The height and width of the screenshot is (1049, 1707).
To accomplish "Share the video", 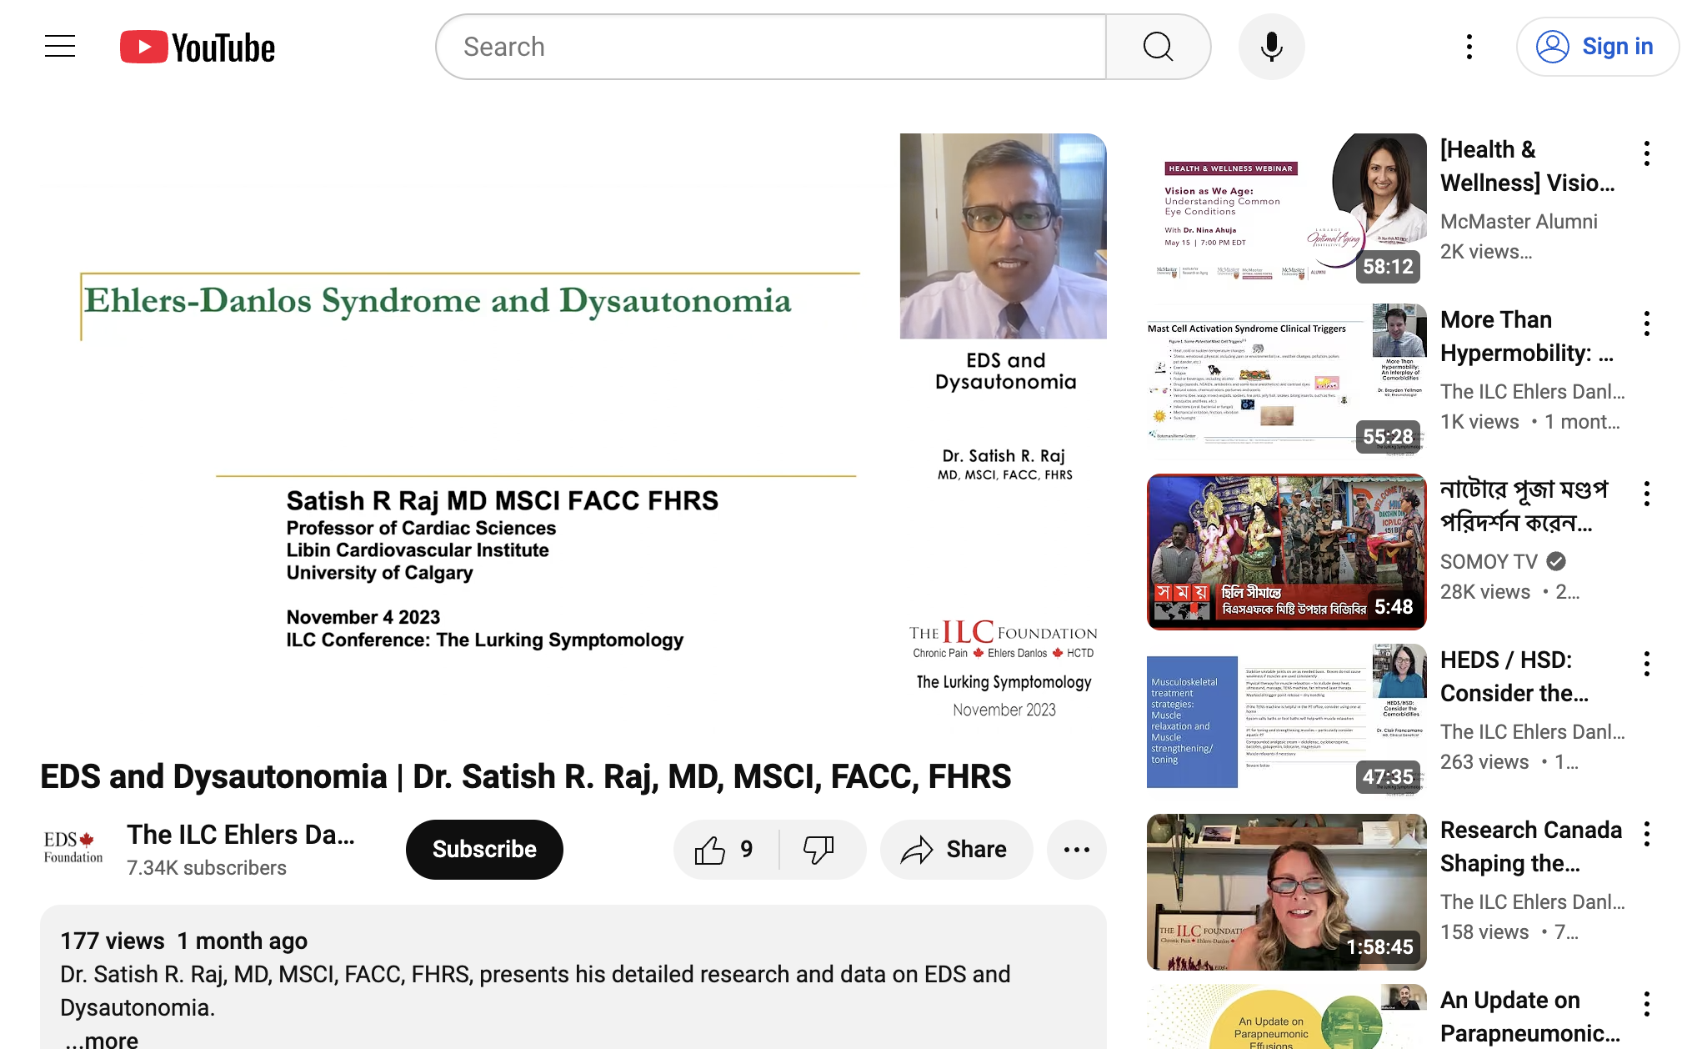I will pyautogui.click(x=956, y=849).
